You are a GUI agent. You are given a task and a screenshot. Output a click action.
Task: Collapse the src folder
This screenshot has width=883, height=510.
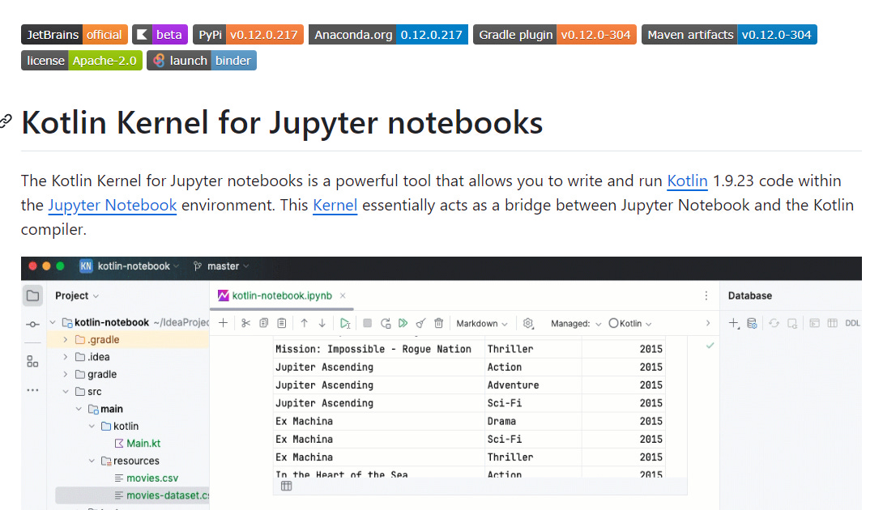[x=66, y=391]
